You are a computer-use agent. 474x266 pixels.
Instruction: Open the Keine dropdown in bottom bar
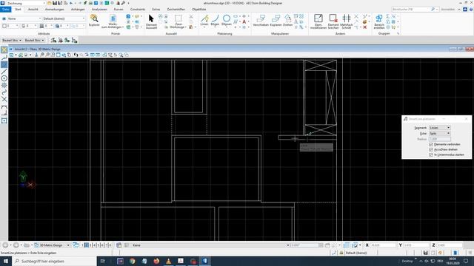click(x=210, y=245)
